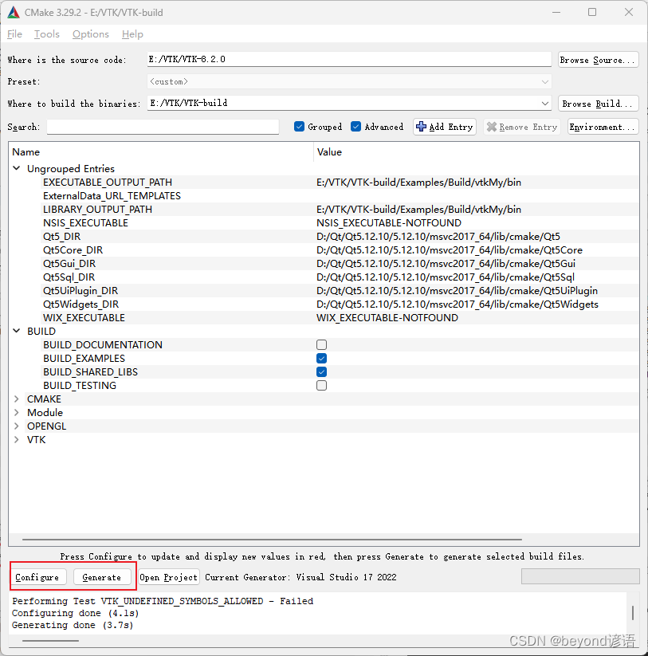Screen dimensions: 648x656
Task: Click the Remove Entry button
Action: pyautogui.click(x=522, y=127)
